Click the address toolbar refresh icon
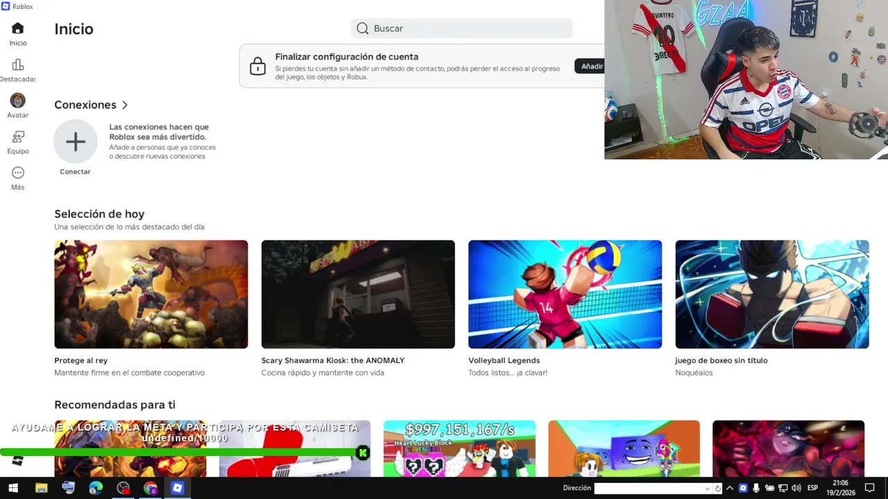Image resolution: width=888 pixels, height=499 pixels. click(718, 489)
